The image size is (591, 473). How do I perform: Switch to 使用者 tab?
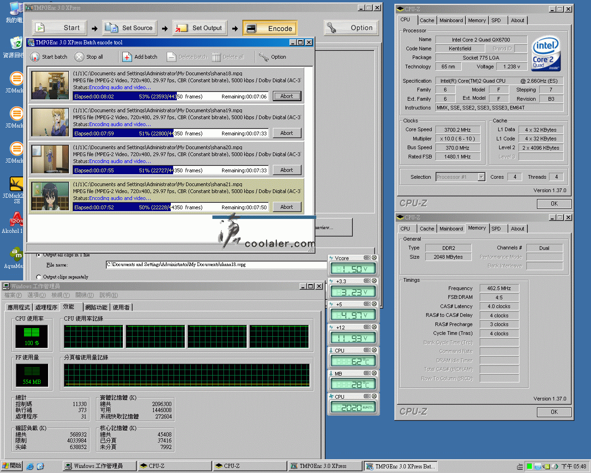[x=121, y=307]
